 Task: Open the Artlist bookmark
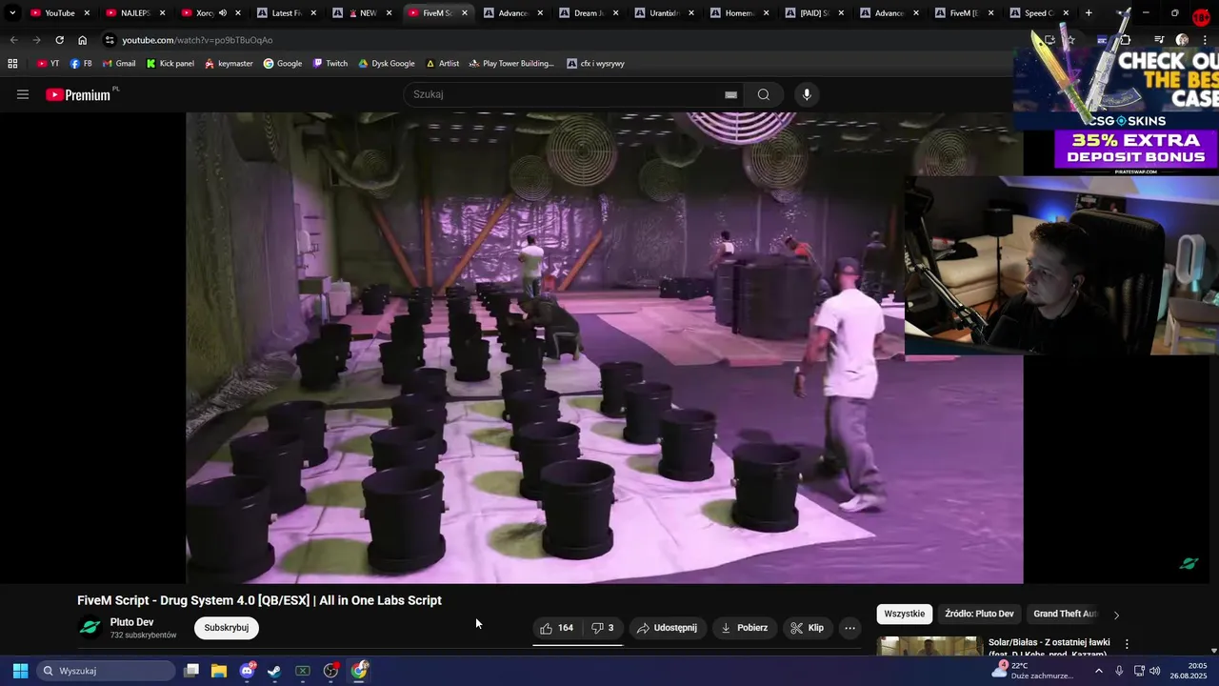click(x=443, y=64)
